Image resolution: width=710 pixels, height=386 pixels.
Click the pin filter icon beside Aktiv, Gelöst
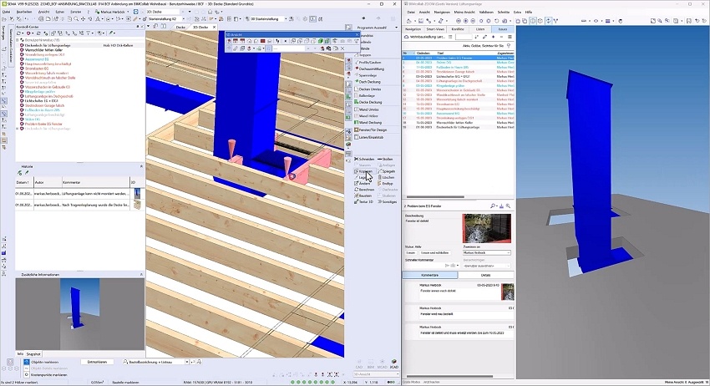(509, 46)
